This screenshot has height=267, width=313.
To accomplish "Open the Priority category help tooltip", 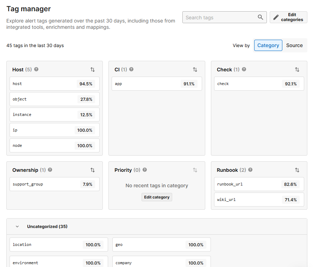I will tap(144, 170).
